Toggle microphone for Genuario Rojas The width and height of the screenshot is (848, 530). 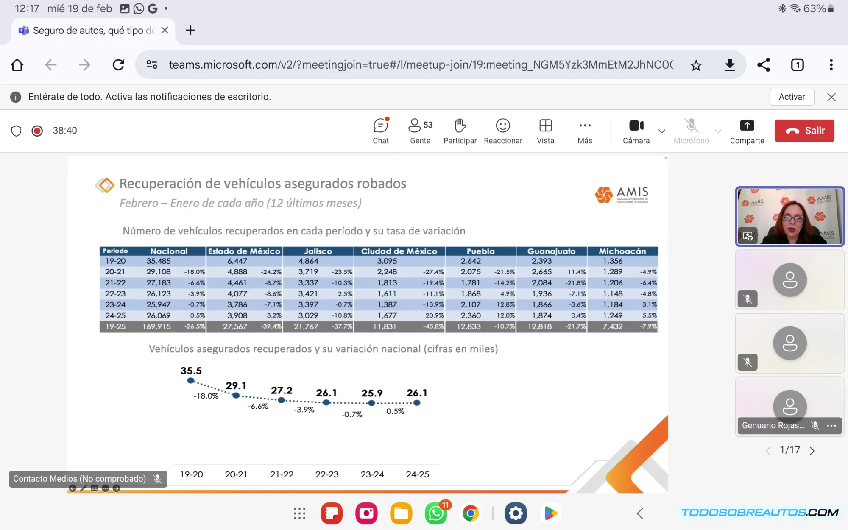[x=815, y=426]
